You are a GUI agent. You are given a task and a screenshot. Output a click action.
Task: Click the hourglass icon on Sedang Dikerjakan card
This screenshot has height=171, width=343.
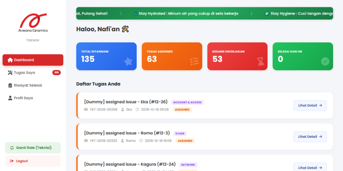pos(261,62)
